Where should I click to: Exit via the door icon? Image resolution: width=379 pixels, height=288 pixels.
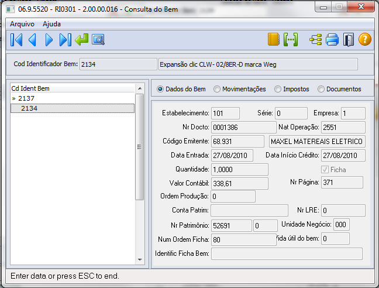click(x=349, y=40)
